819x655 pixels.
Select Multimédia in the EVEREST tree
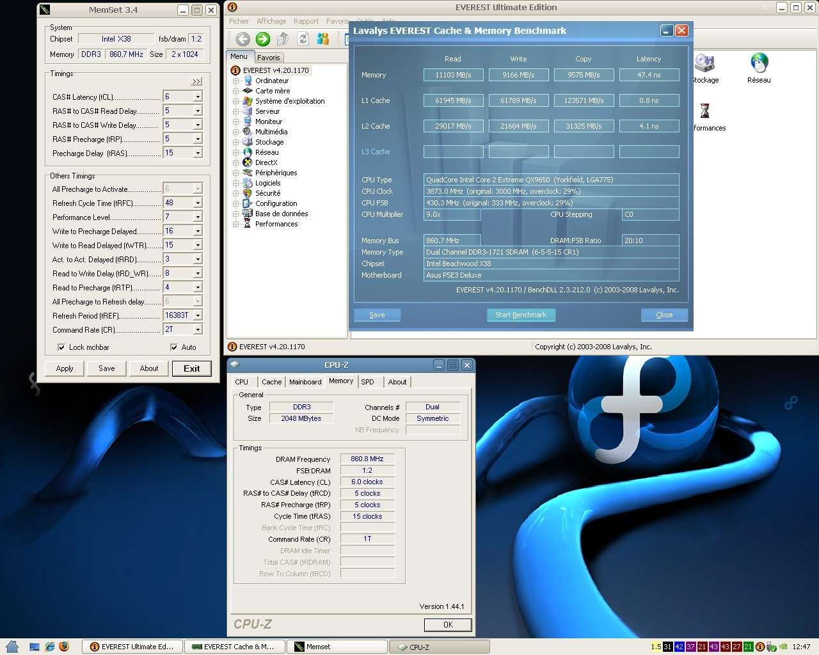pyautogui.click(x=271, y=132)
